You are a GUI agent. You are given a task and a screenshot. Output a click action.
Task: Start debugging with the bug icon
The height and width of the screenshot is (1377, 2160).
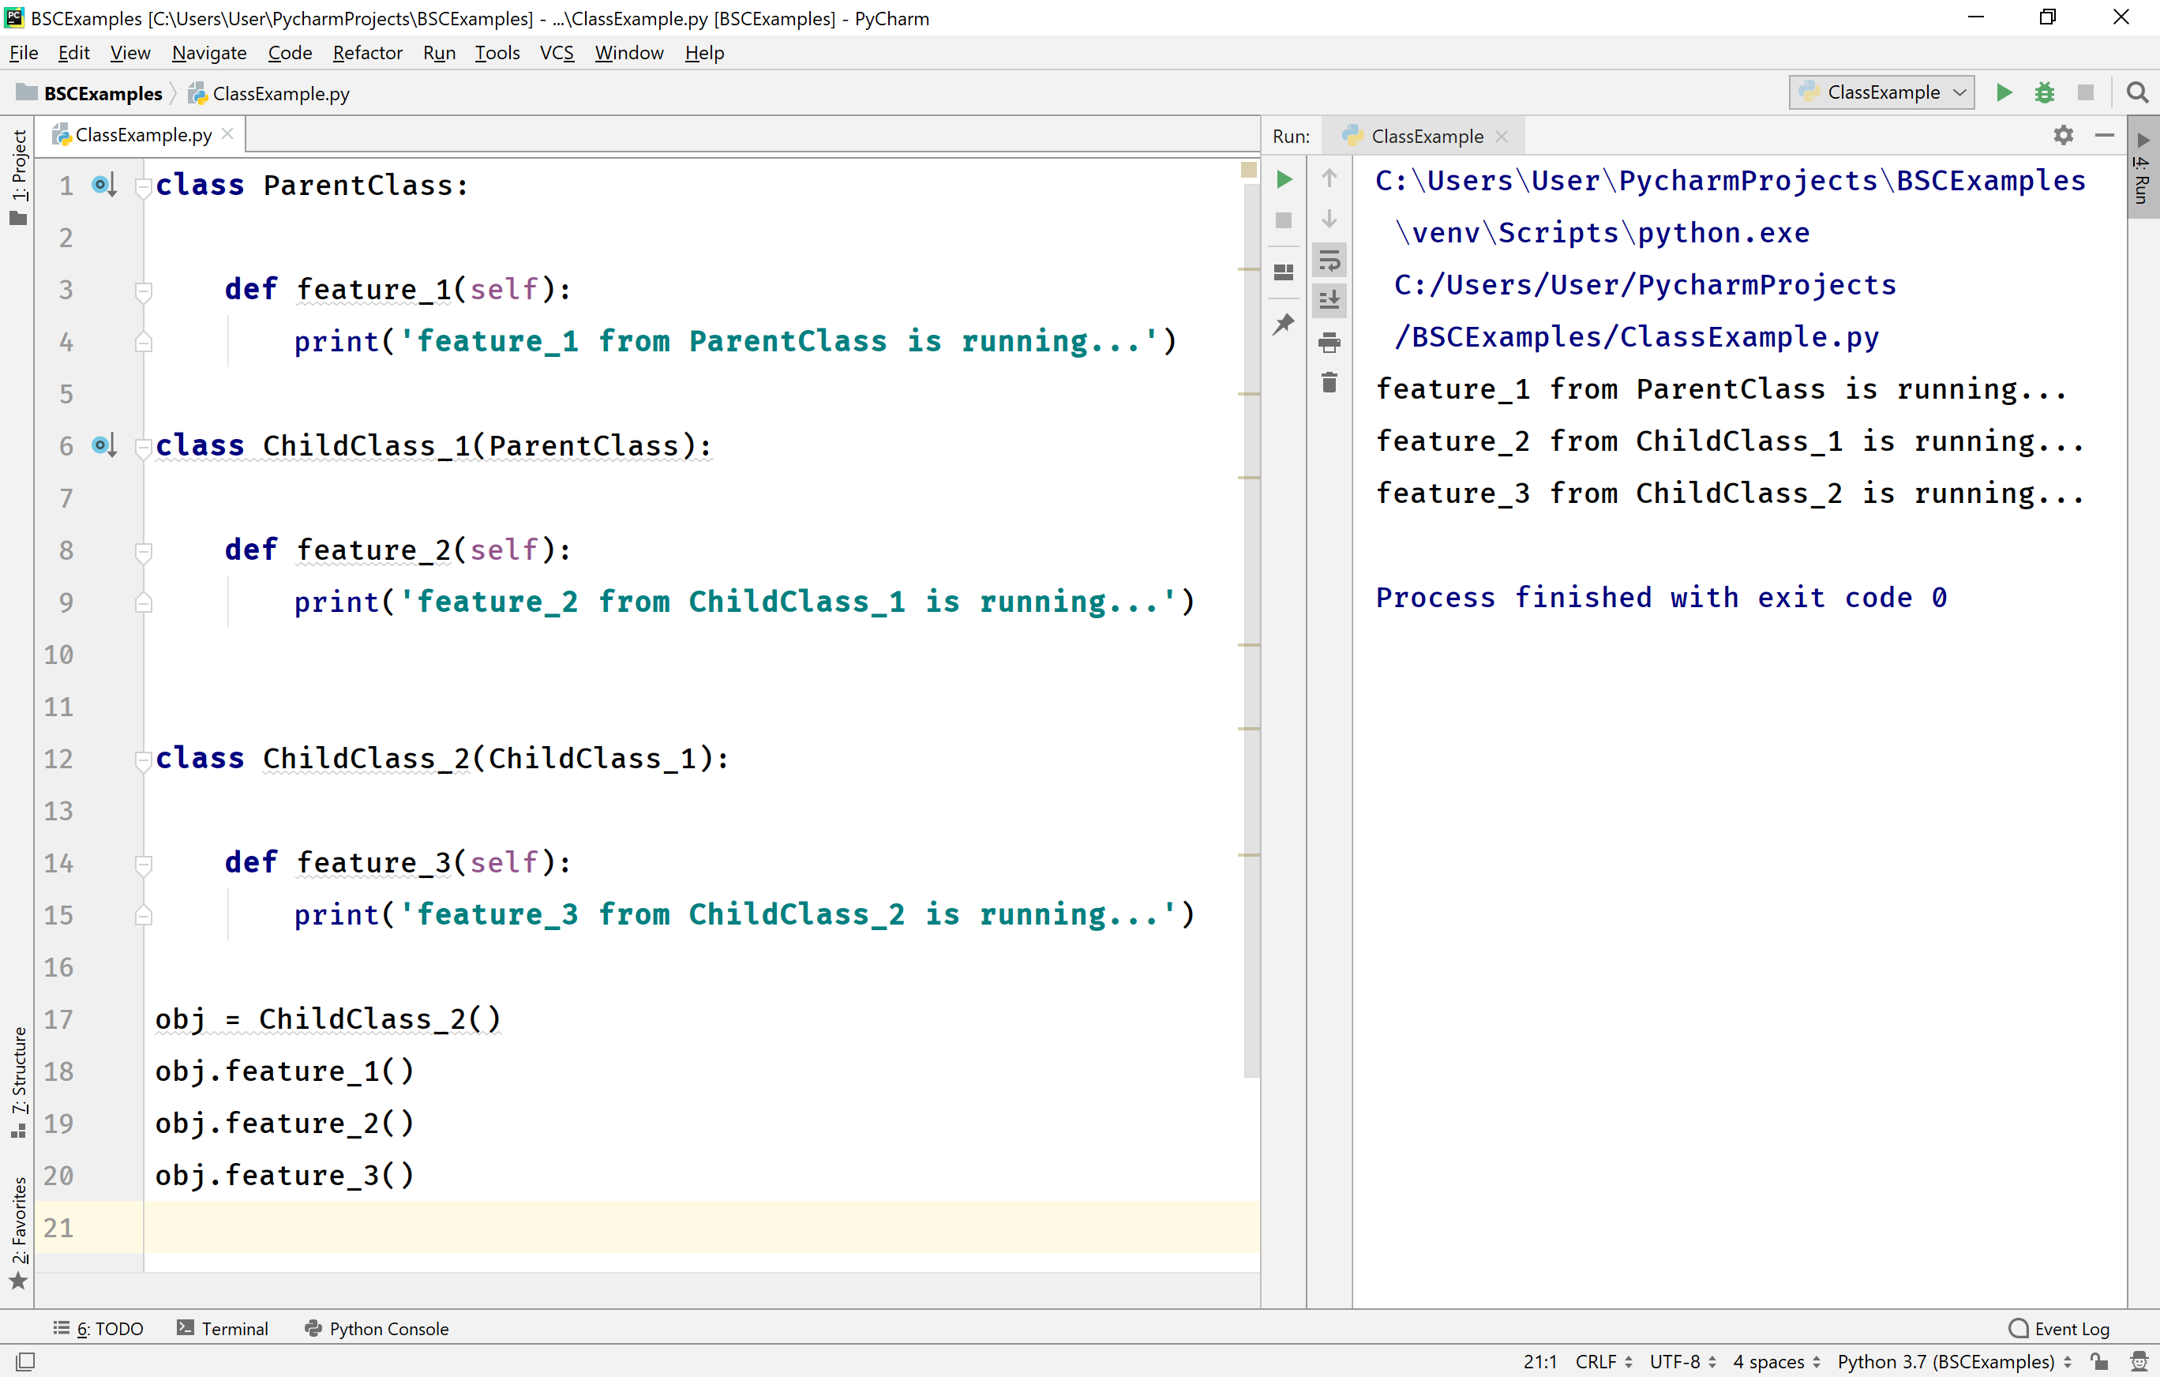[x=2044, y=92]
